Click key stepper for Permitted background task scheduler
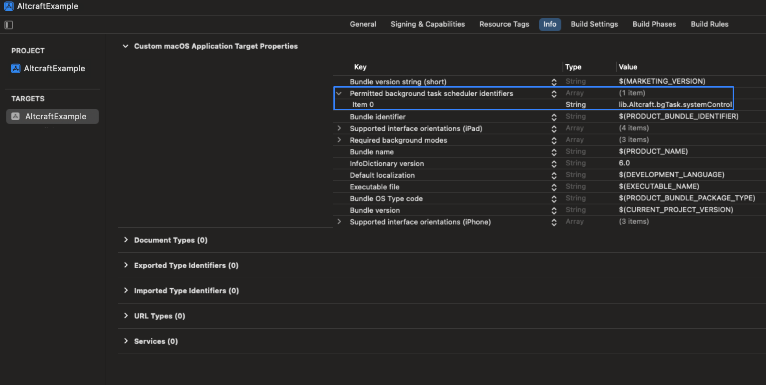 [554, 94]
